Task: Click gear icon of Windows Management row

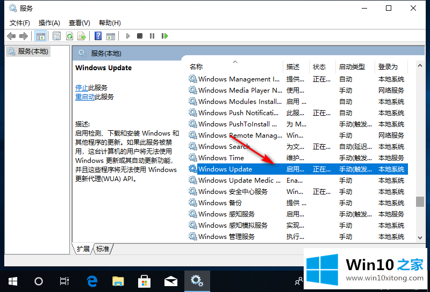Action: [x=193, y=79]
